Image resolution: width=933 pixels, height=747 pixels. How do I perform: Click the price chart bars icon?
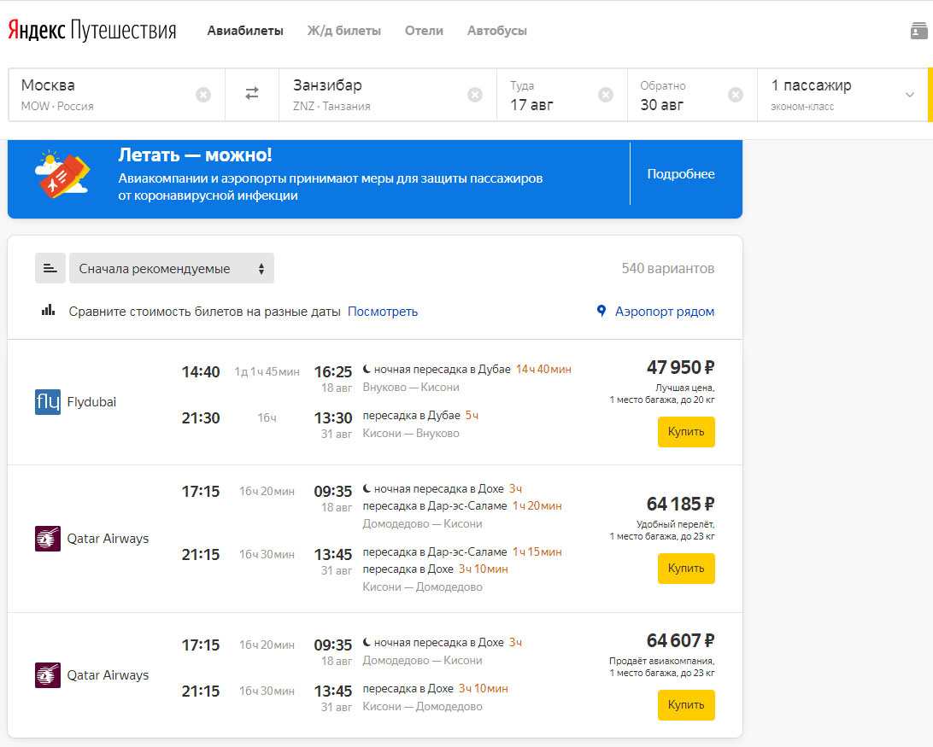(48, 310)
